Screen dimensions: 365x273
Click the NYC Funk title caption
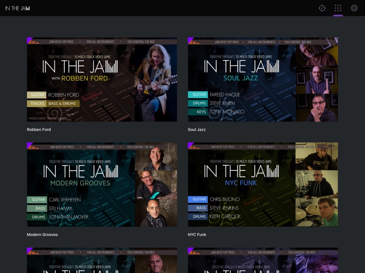pos(197,235)
